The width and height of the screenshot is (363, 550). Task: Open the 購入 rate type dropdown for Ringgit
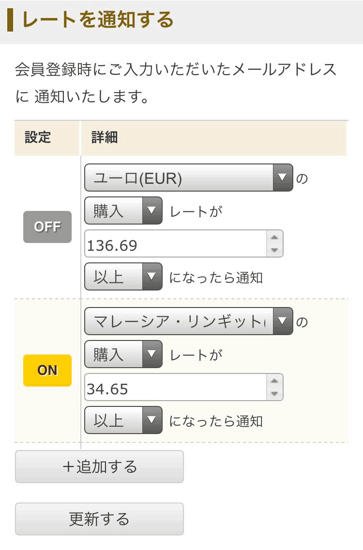123,354
